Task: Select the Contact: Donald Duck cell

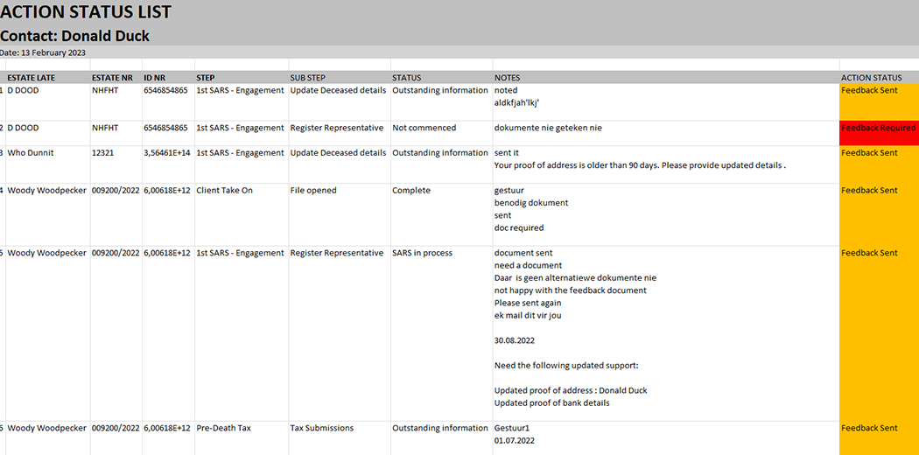Action: point(75,36)
